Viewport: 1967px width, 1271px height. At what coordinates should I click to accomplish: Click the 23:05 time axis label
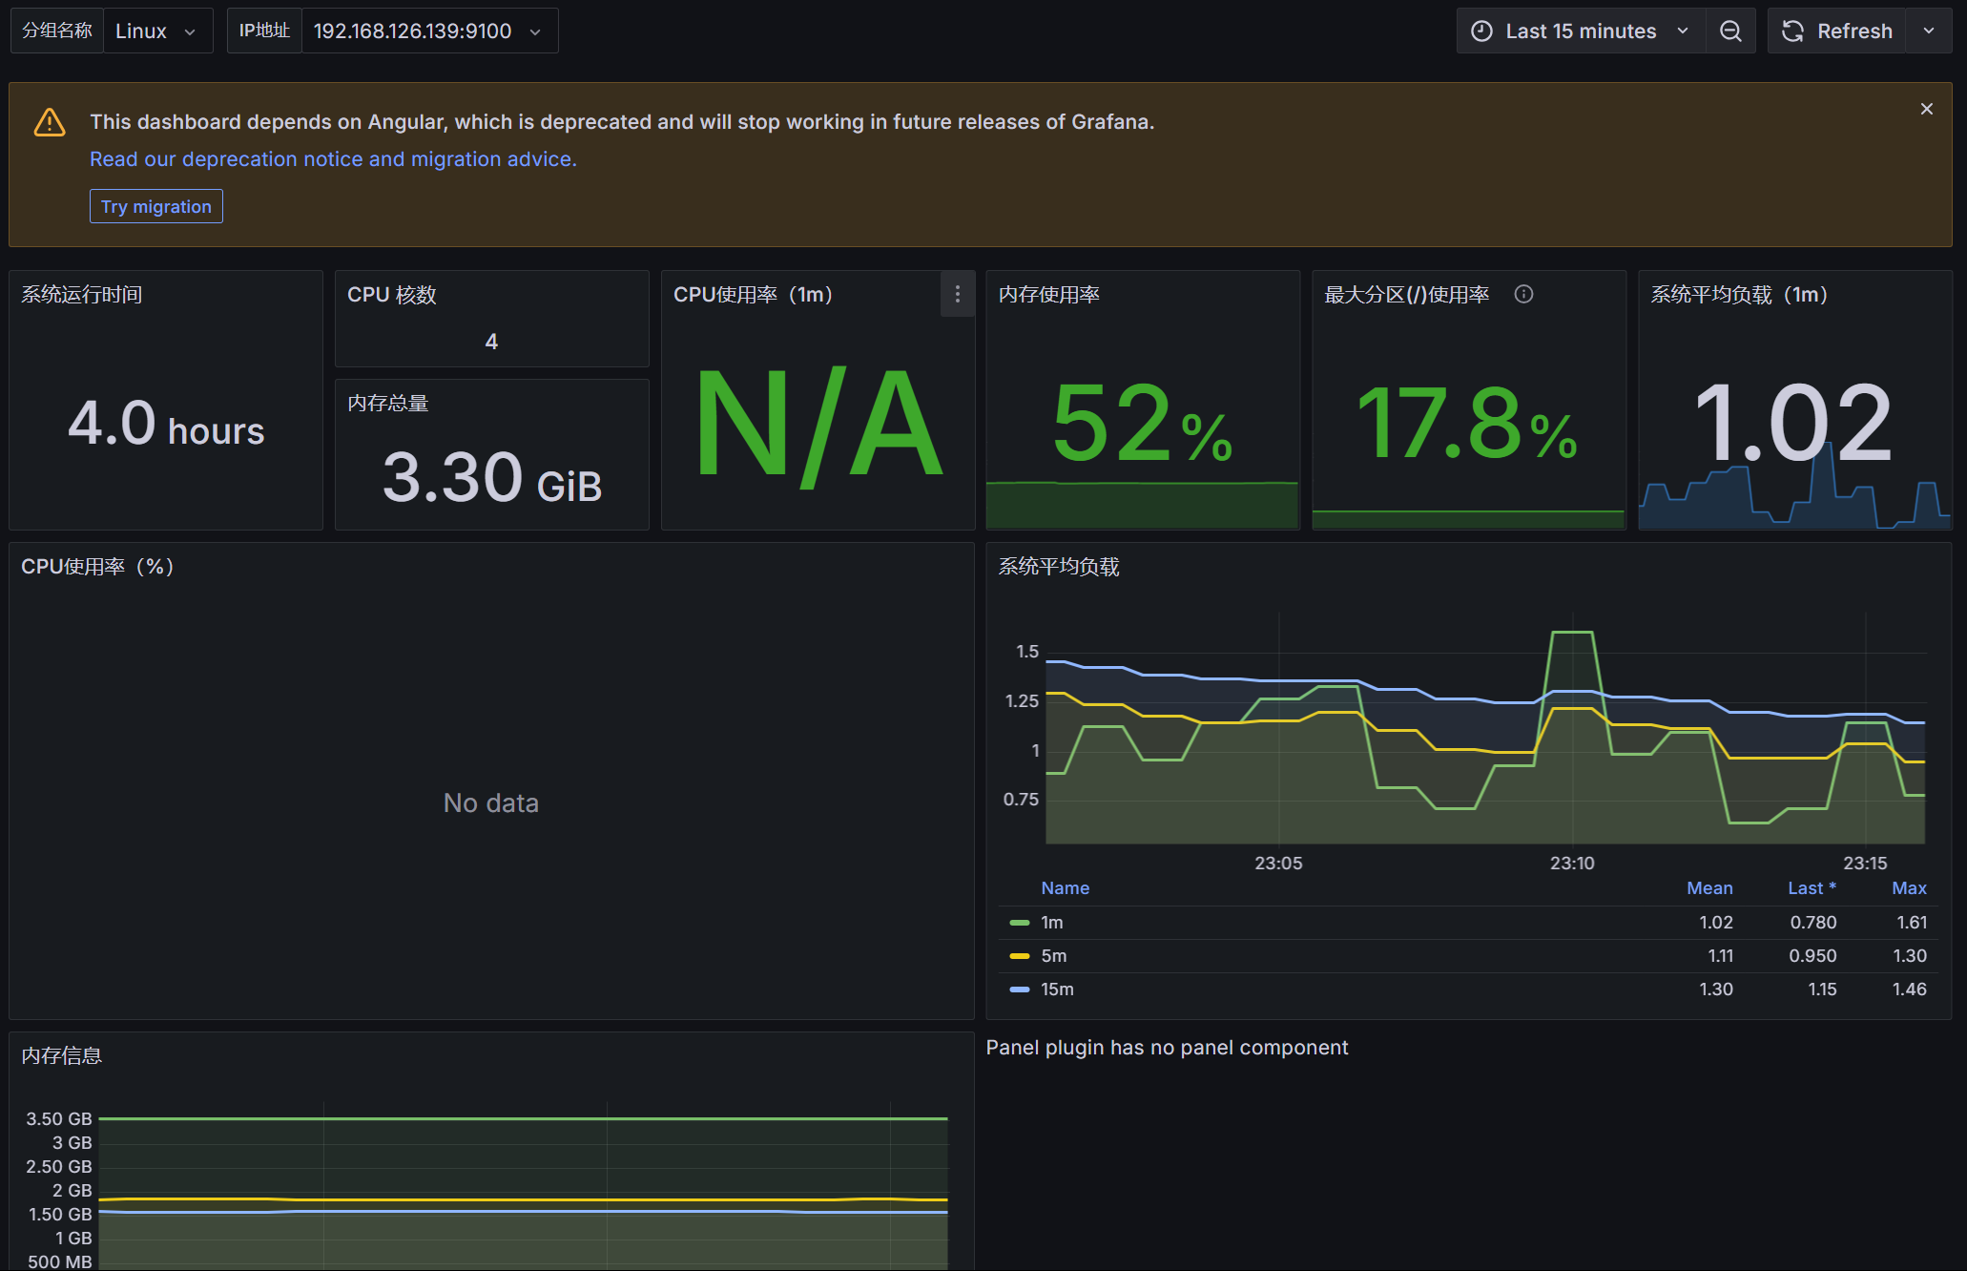click(x=1278, y=864)
